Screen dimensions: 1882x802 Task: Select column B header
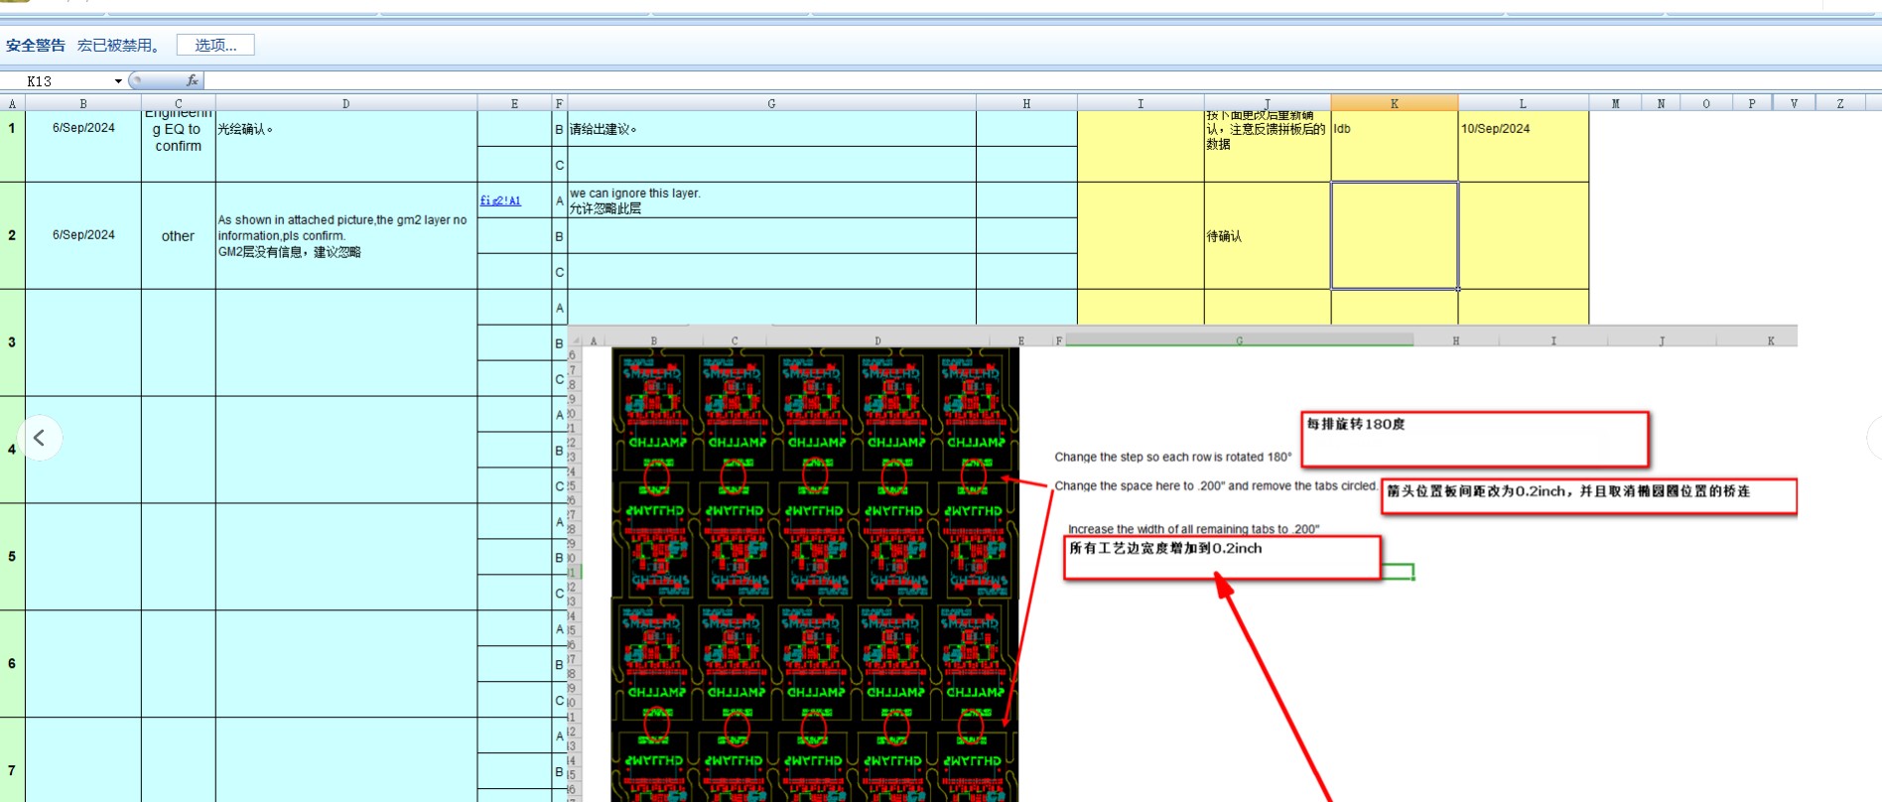(x=83, y=103)
